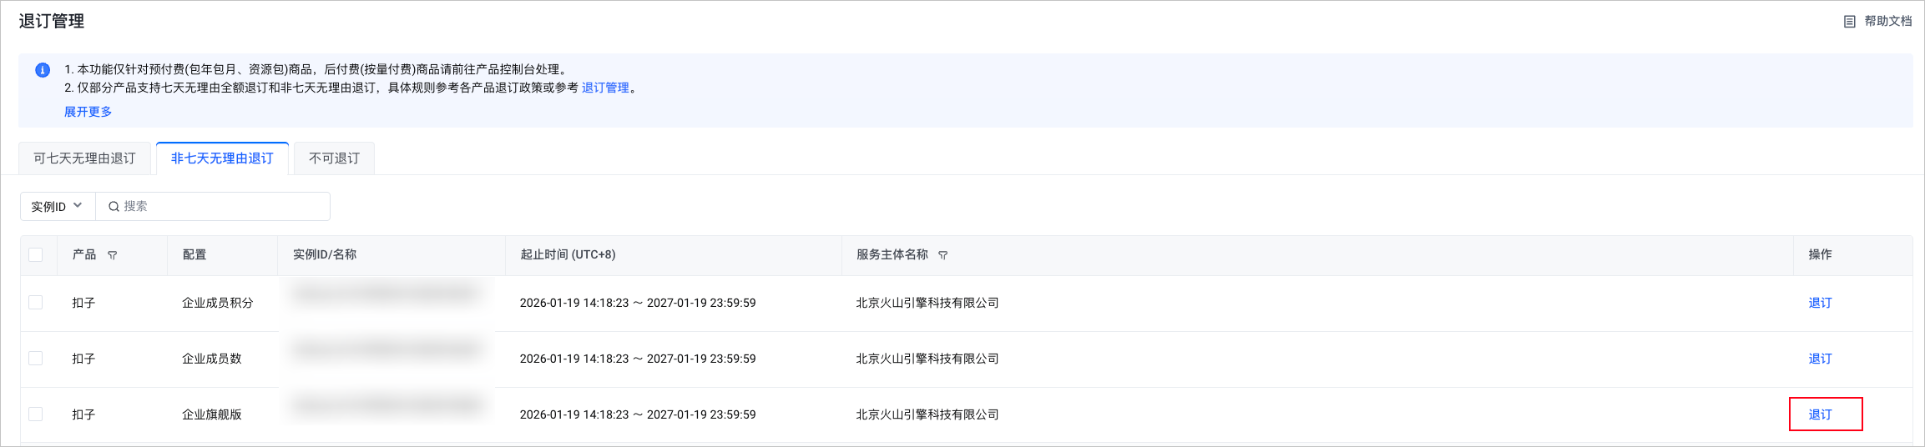Focus the 搜索 input field
This screenshot has height=447, width=1925.
[221, 206]
